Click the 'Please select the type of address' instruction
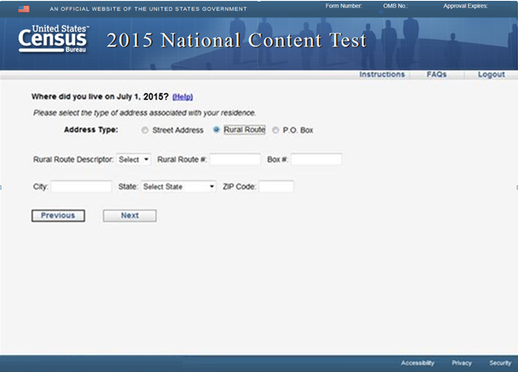 144,113
